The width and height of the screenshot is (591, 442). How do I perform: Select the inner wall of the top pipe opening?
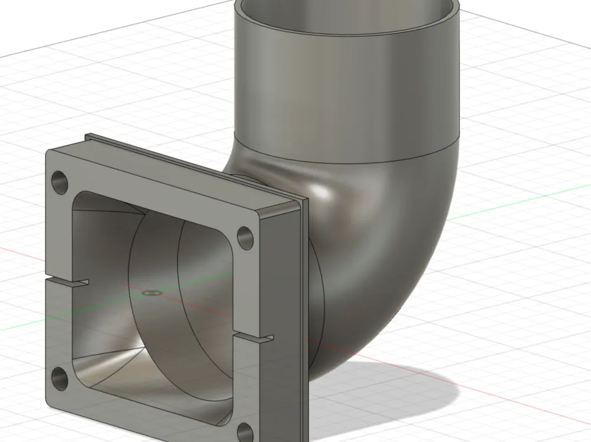click(x=347, y=17)
